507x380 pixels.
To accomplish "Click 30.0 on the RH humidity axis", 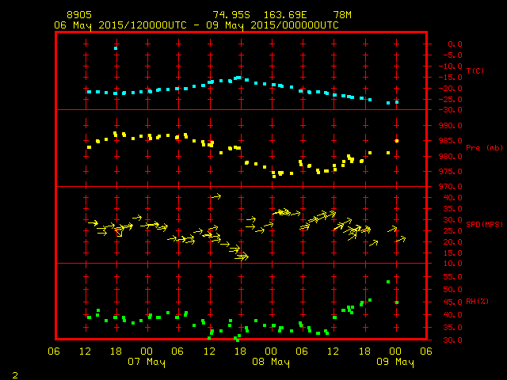I will pos(452,340).
